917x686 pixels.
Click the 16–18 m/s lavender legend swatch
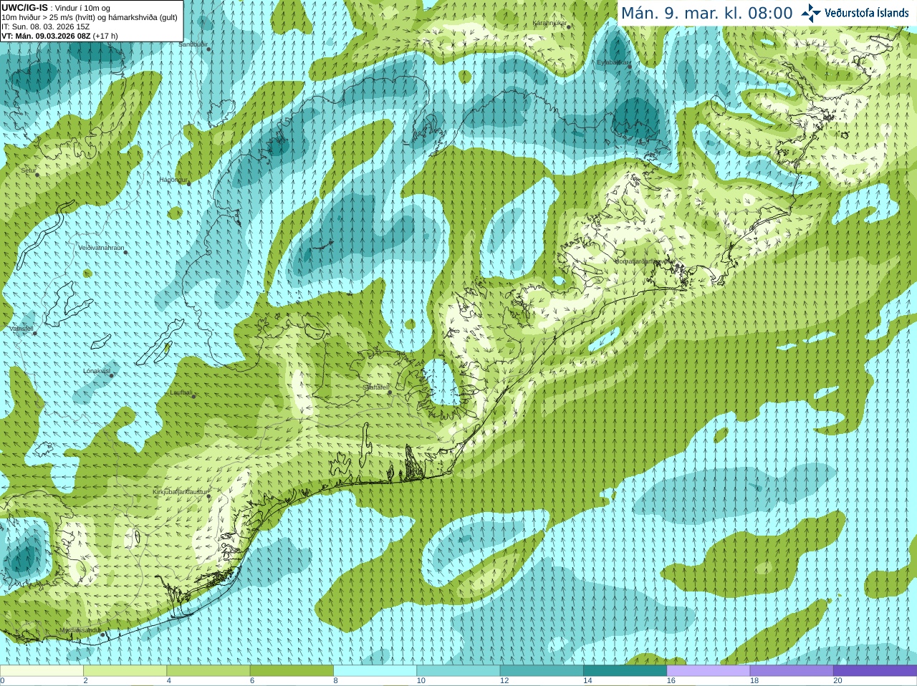point(709,671)
